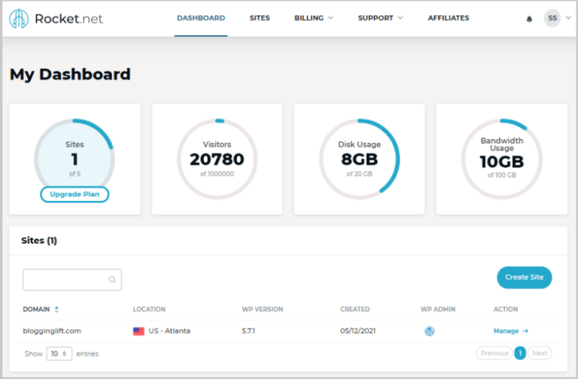
Task: Focus the sites search field
Action: pos(72,280)
